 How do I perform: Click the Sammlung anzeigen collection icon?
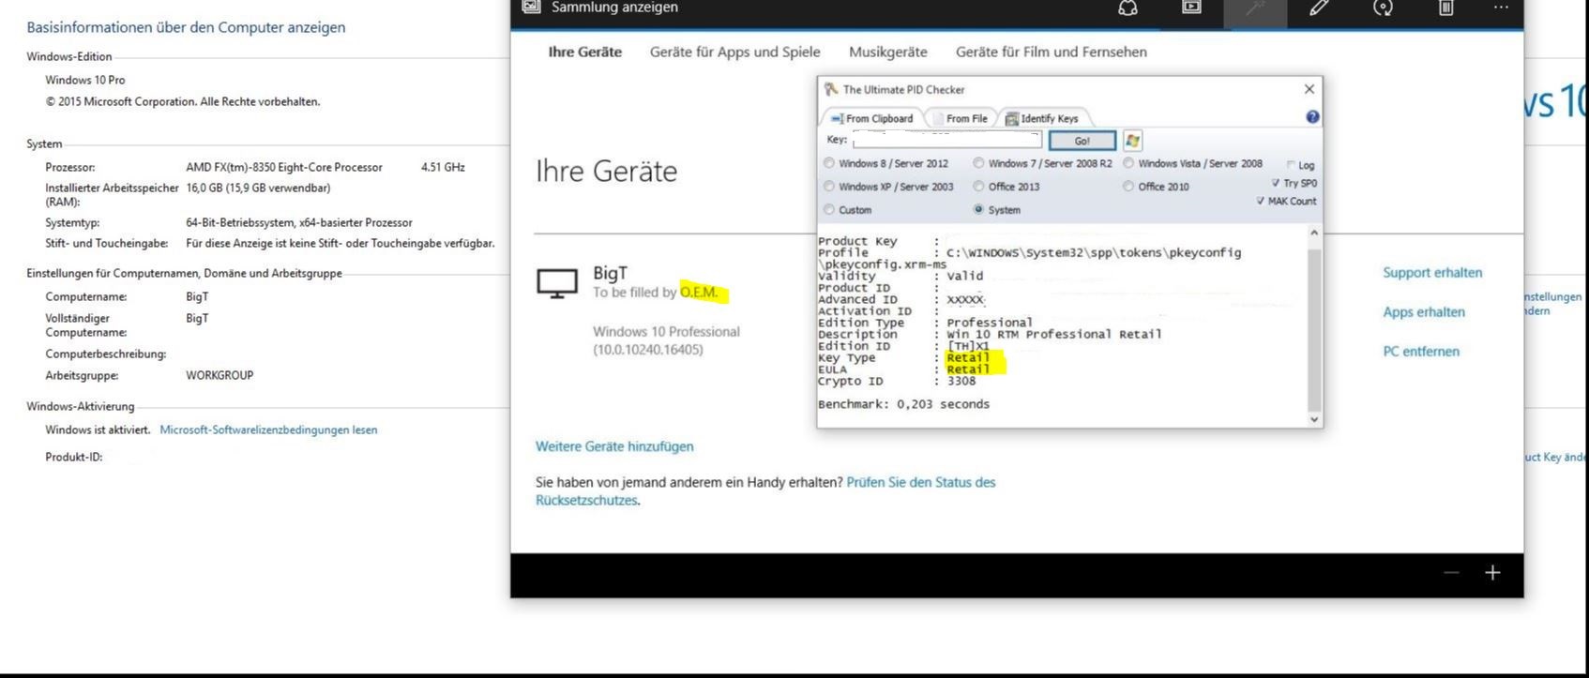pos(532,8)
